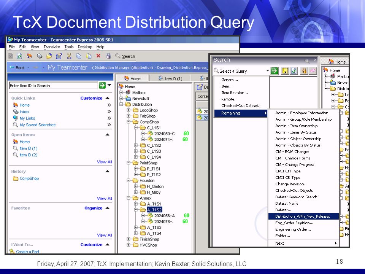This screenshot has width=365, height=274.
Task: Collapse the Quick Links section triangle
Action: pos(107,98)
